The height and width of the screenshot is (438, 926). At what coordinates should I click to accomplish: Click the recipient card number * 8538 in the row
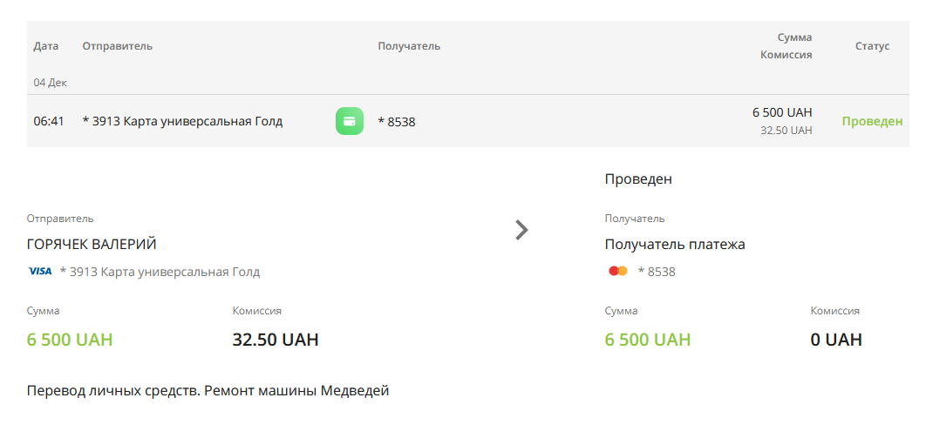pos(397,122)
